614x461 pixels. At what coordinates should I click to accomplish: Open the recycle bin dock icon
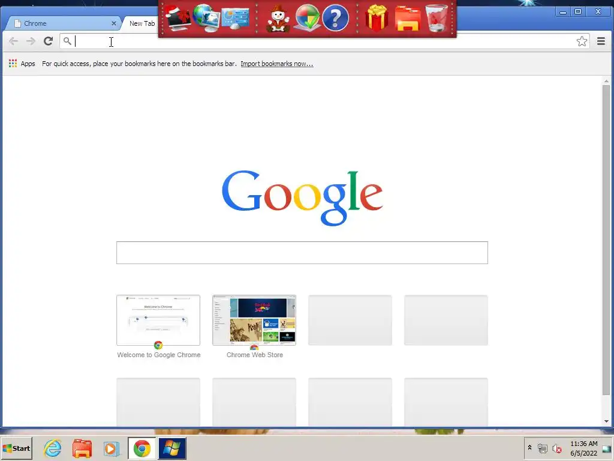437,18
